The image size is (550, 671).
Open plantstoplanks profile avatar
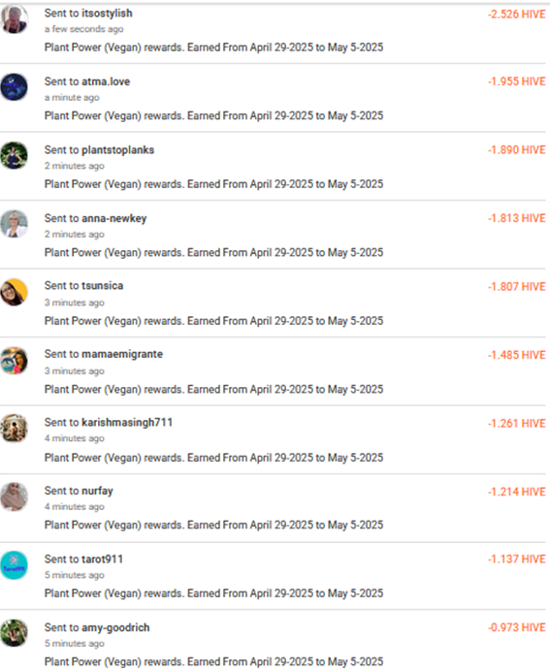[15, 155]
